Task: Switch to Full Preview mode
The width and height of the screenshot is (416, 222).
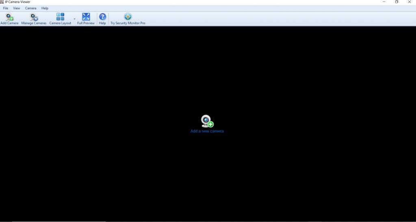Action: click(86, 17)
